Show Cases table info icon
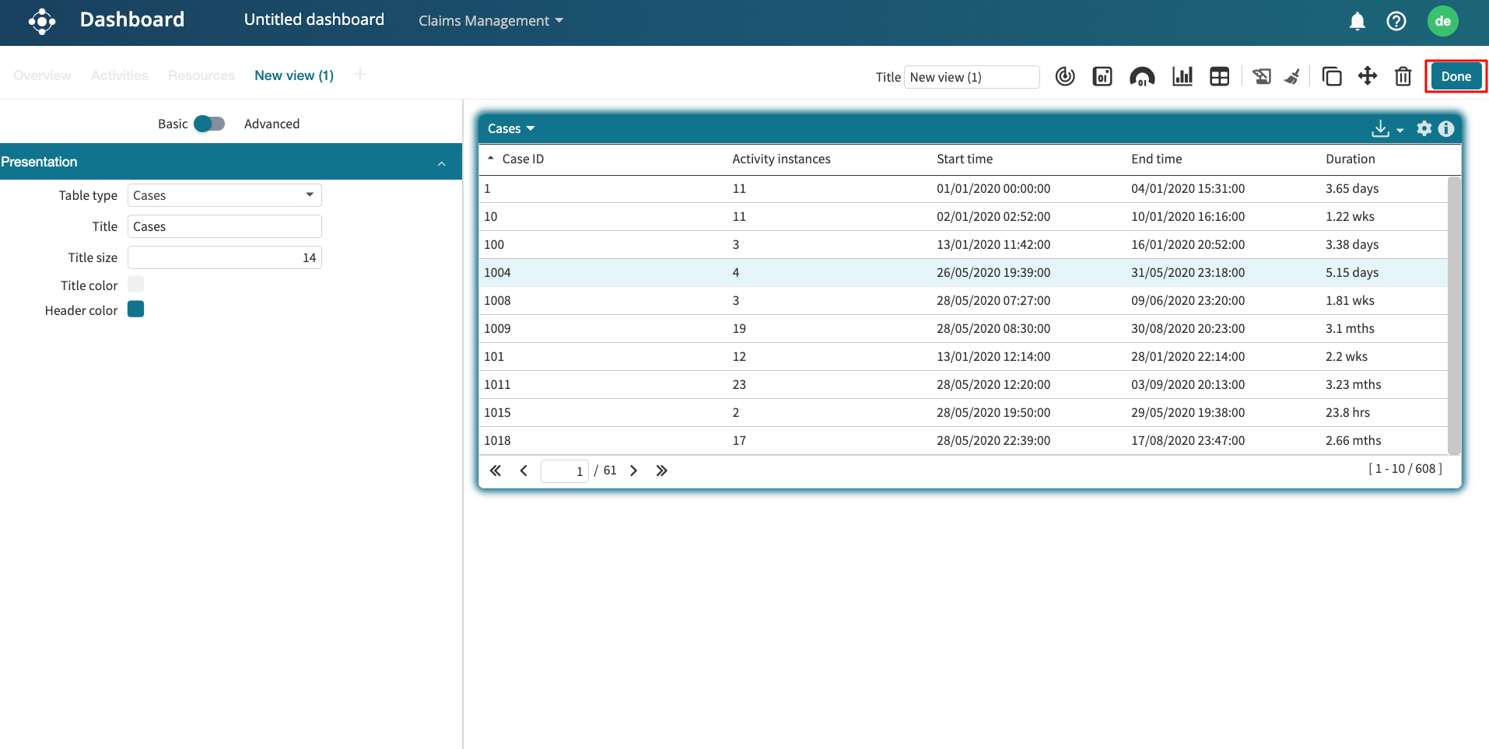Viewport: 1489px width, 749px height. 1445,128
